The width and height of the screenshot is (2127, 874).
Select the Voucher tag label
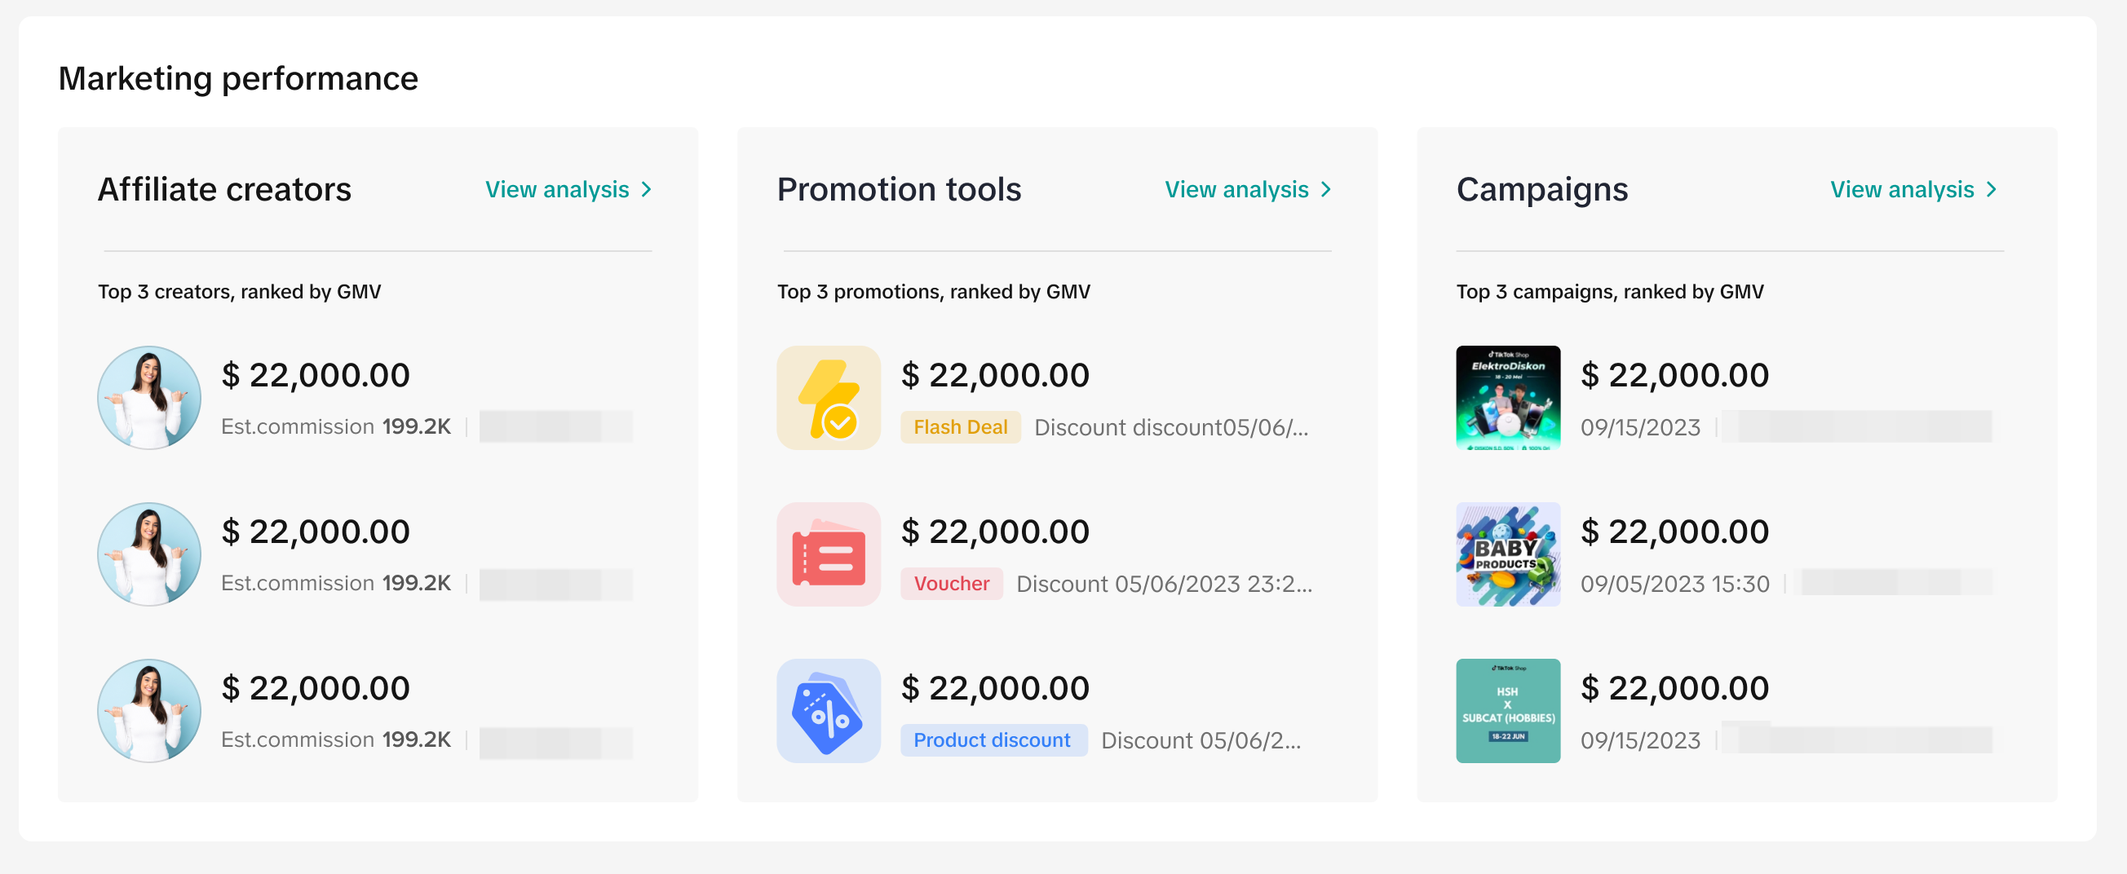coord(950,584)
